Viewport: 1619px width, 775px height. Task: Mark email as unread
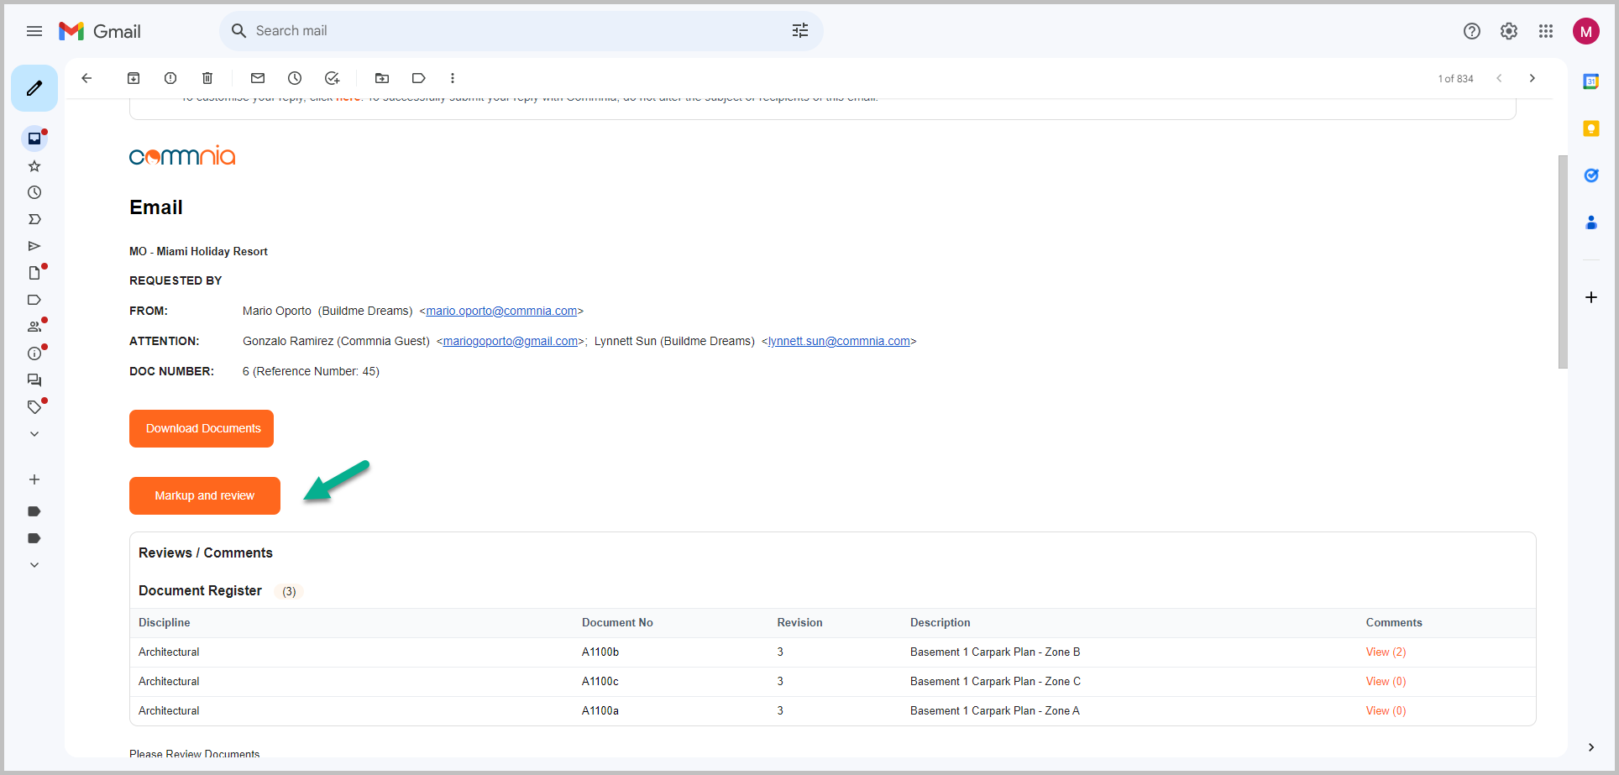pos(258,78)
